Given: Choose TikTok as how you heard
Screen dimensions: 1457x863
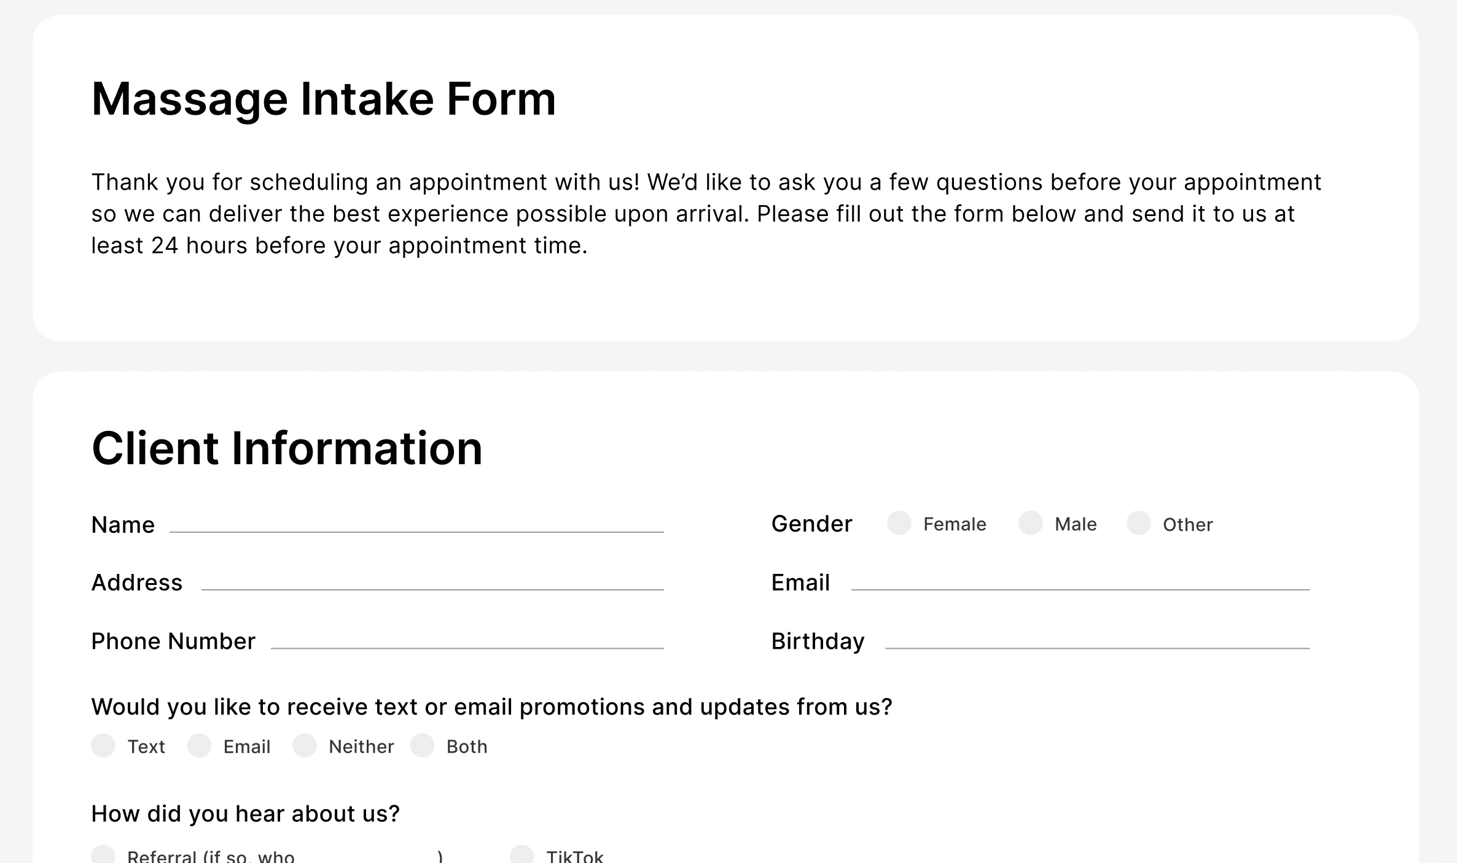Looking at the screenshot, I should tap(522, 855).
